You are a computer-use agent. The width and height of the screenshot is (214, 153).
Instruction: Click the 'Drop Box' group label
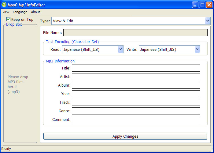14,24
